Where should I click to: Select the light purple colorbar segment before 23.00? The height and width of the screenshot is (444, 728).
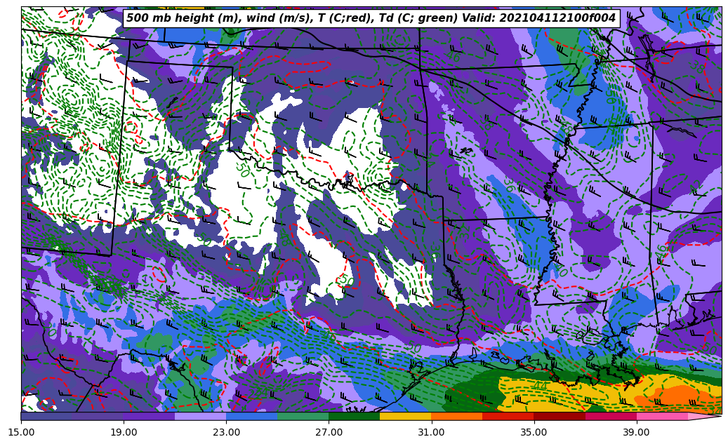point(201,416)
